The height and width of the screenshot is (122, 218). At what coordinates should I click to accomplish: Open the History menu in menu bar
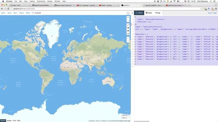tap(32, 1)
